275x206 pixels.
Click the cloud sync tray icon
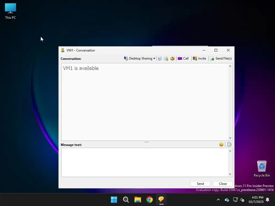(227, 200)
